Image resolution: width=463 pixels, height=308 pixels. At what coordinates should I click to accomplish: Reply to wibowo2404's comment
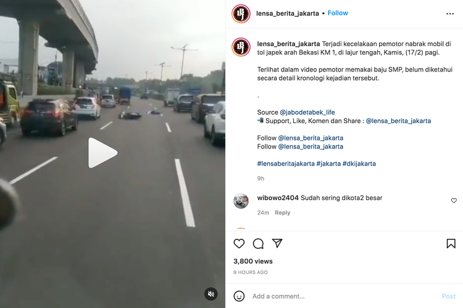(282, 213)
